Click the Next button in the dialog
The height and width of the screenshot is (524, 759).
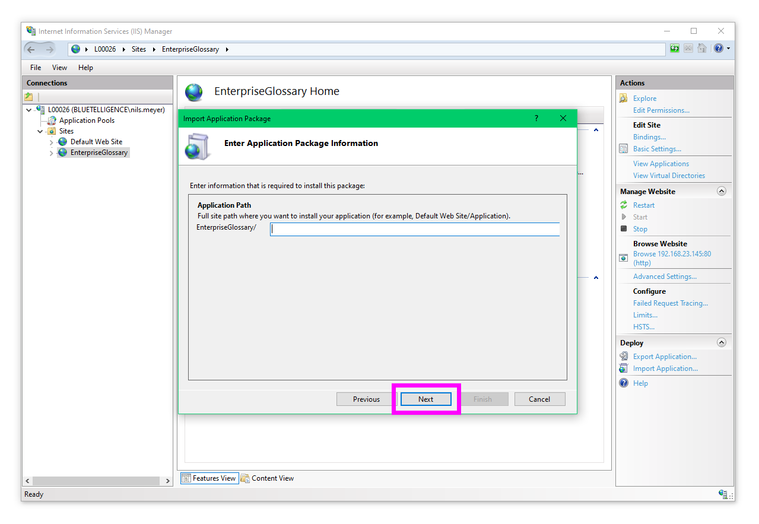(x=425, y=399)
